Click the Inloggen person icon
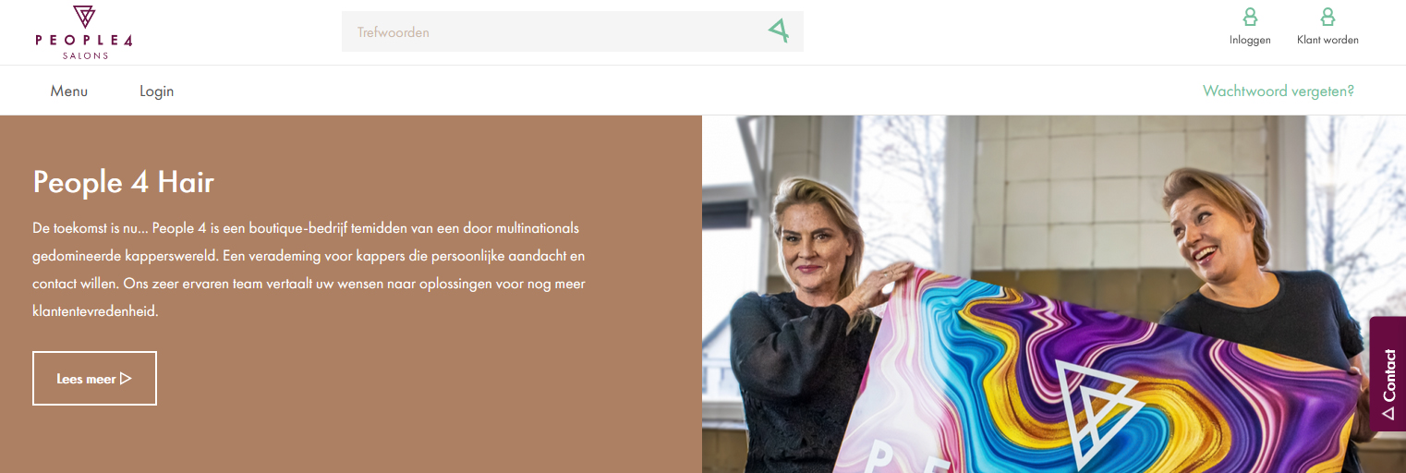Image resolution: width=1406 pixels, height=473 pixels. [1250, 17]
